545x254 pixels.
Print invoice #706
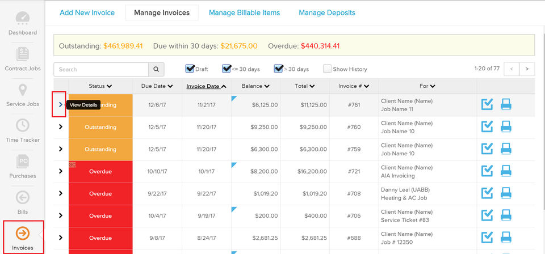tap(506, 215)
